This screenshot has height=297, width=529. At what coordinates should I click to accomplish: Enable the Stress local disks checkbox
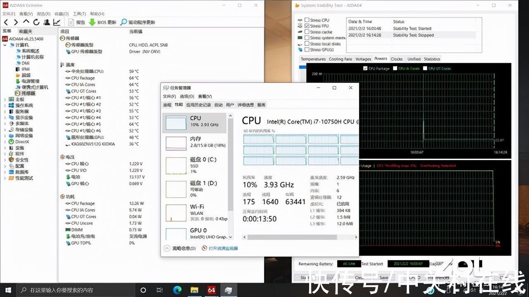[x=307, y=43]
